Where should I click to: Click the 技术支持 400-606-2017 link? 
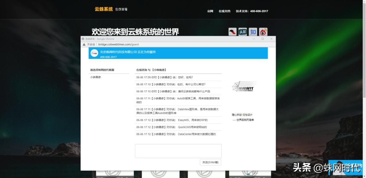pos(251,11)
